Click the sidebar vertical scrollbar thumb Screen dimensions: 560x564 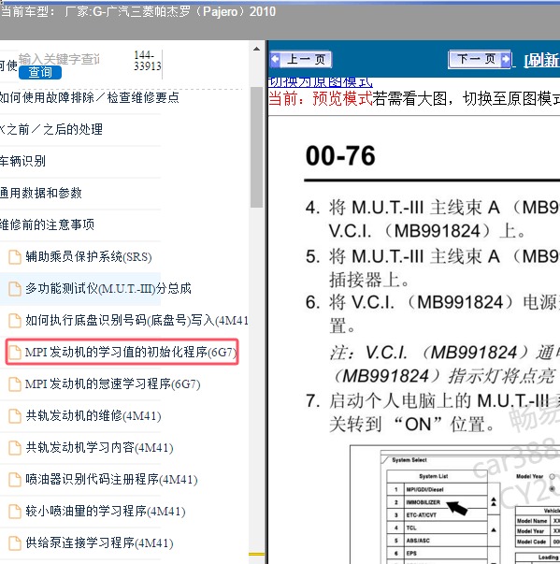[x=257, y=147]
